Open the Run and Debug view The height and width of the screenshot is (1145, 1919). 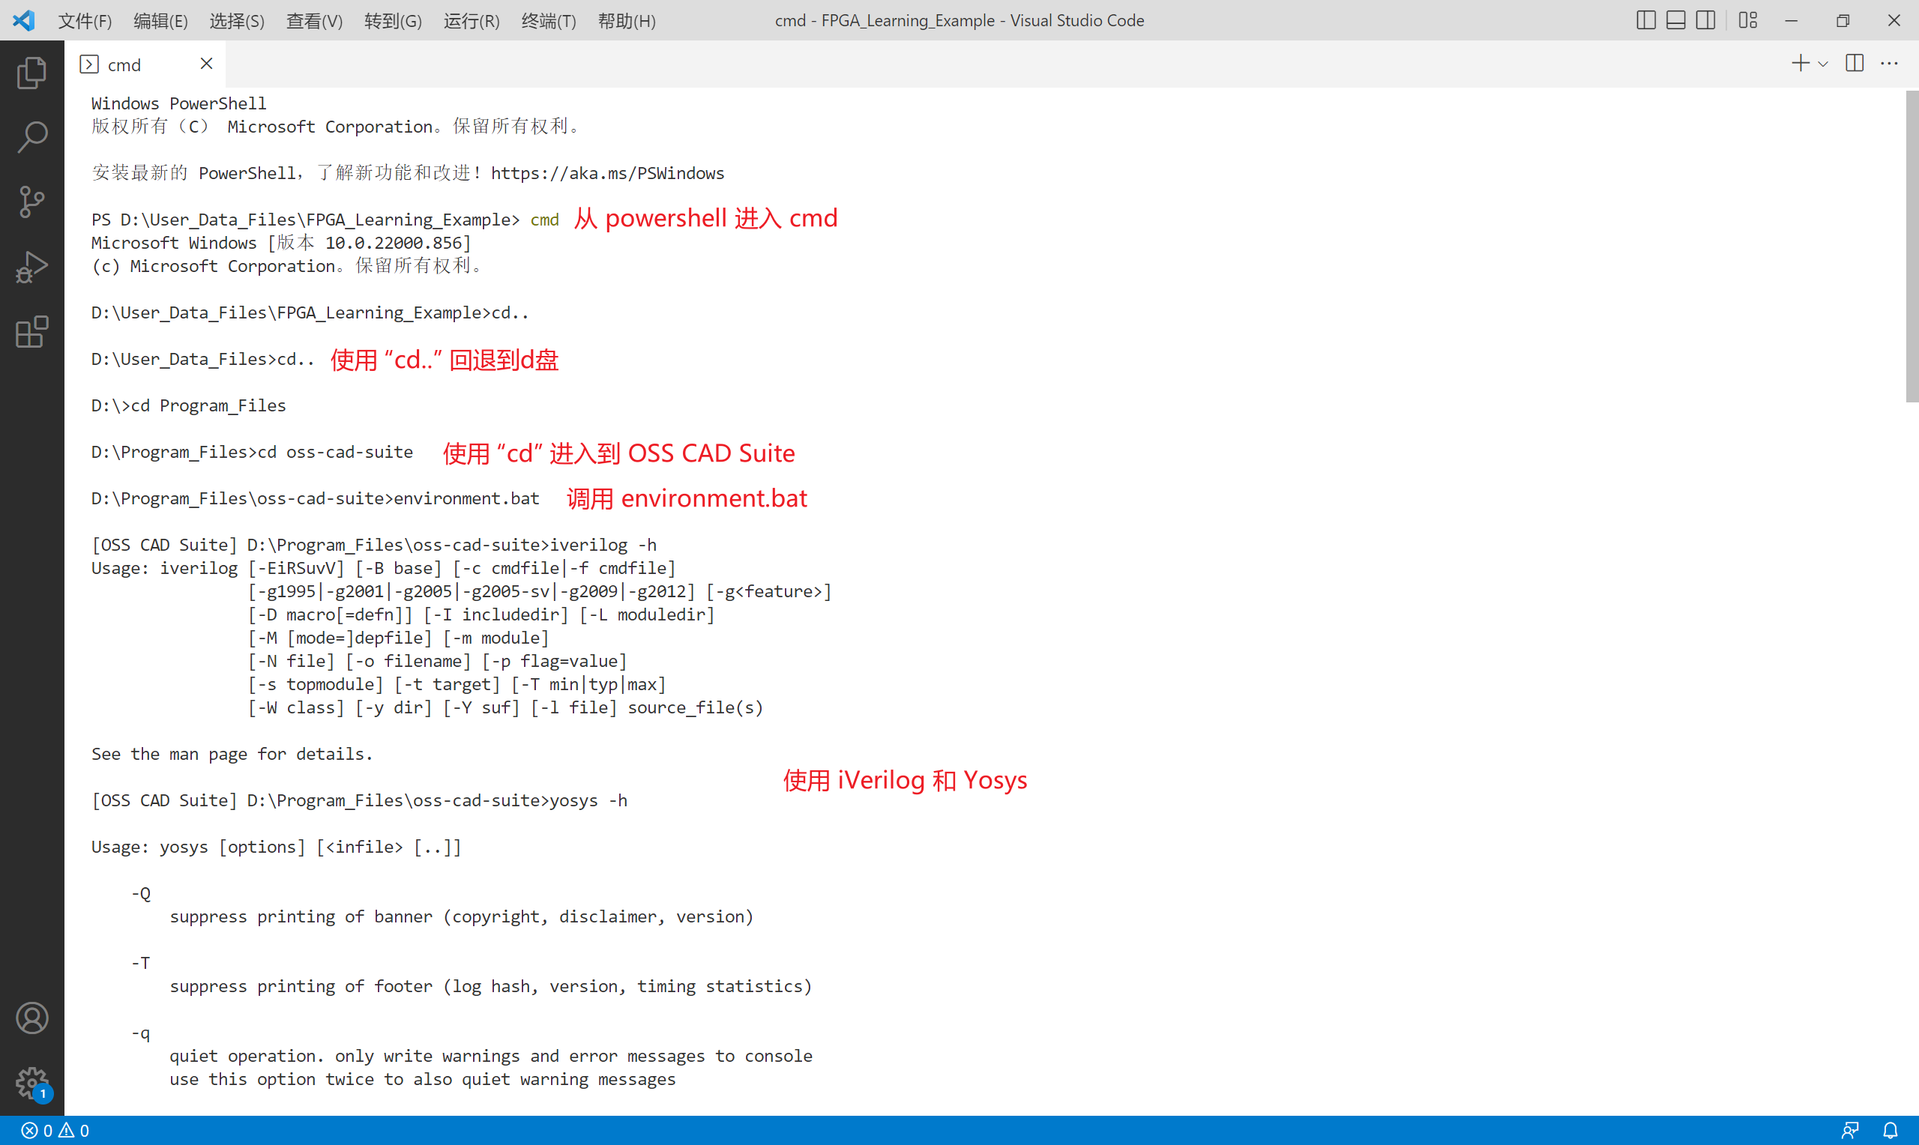(31, 267)
